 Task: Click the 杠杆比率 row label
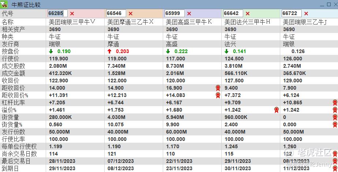[14, 102]
